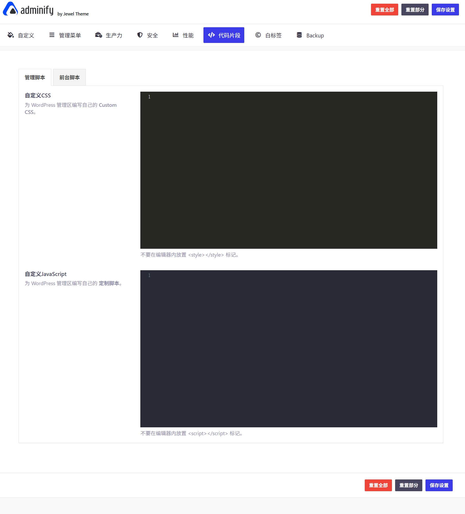
Task: Click the Adminify logo icon
Action: [10, 9]
